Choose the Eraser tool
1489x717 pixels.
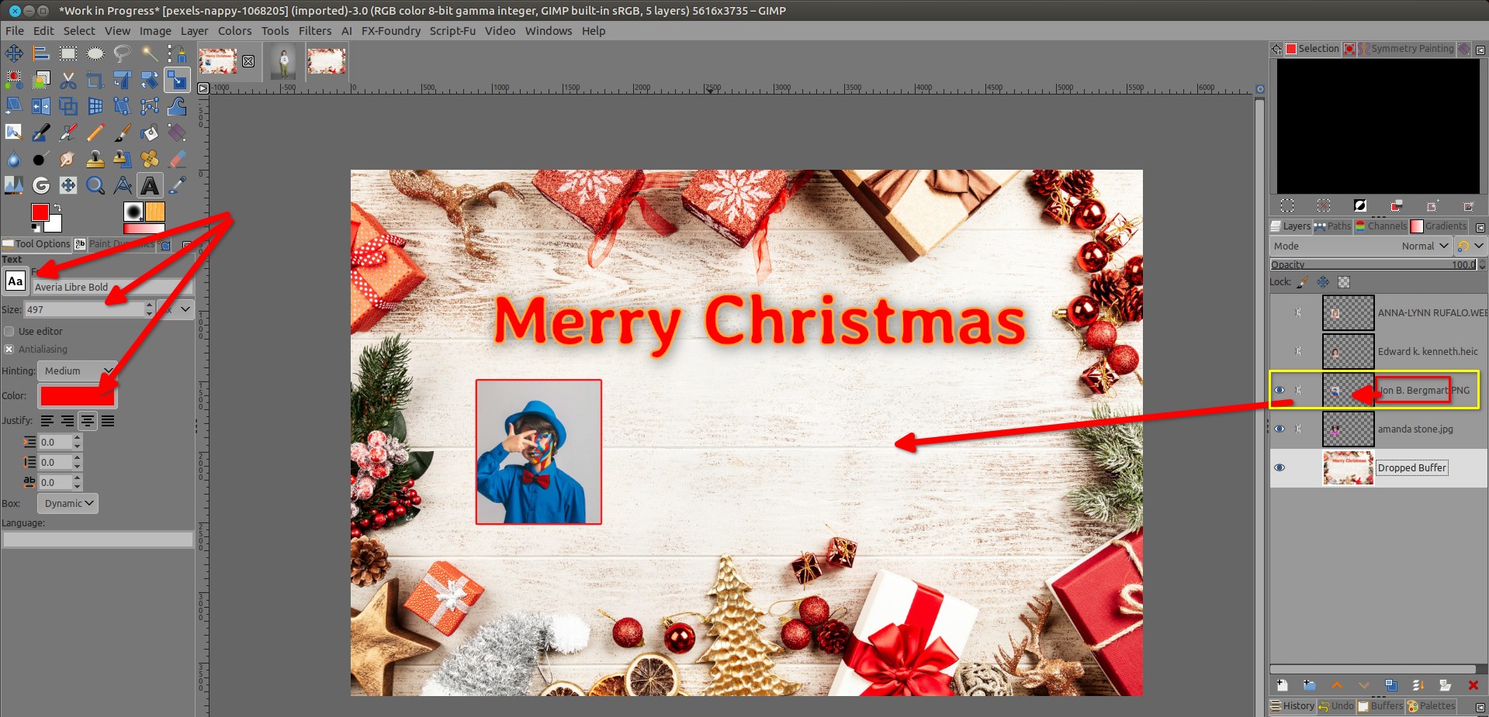[x=178, y=159]
